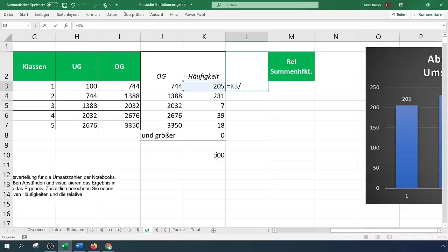Switch to the Einfügen ribbon tab
448x252 pixels.
(x=43, y=14)
